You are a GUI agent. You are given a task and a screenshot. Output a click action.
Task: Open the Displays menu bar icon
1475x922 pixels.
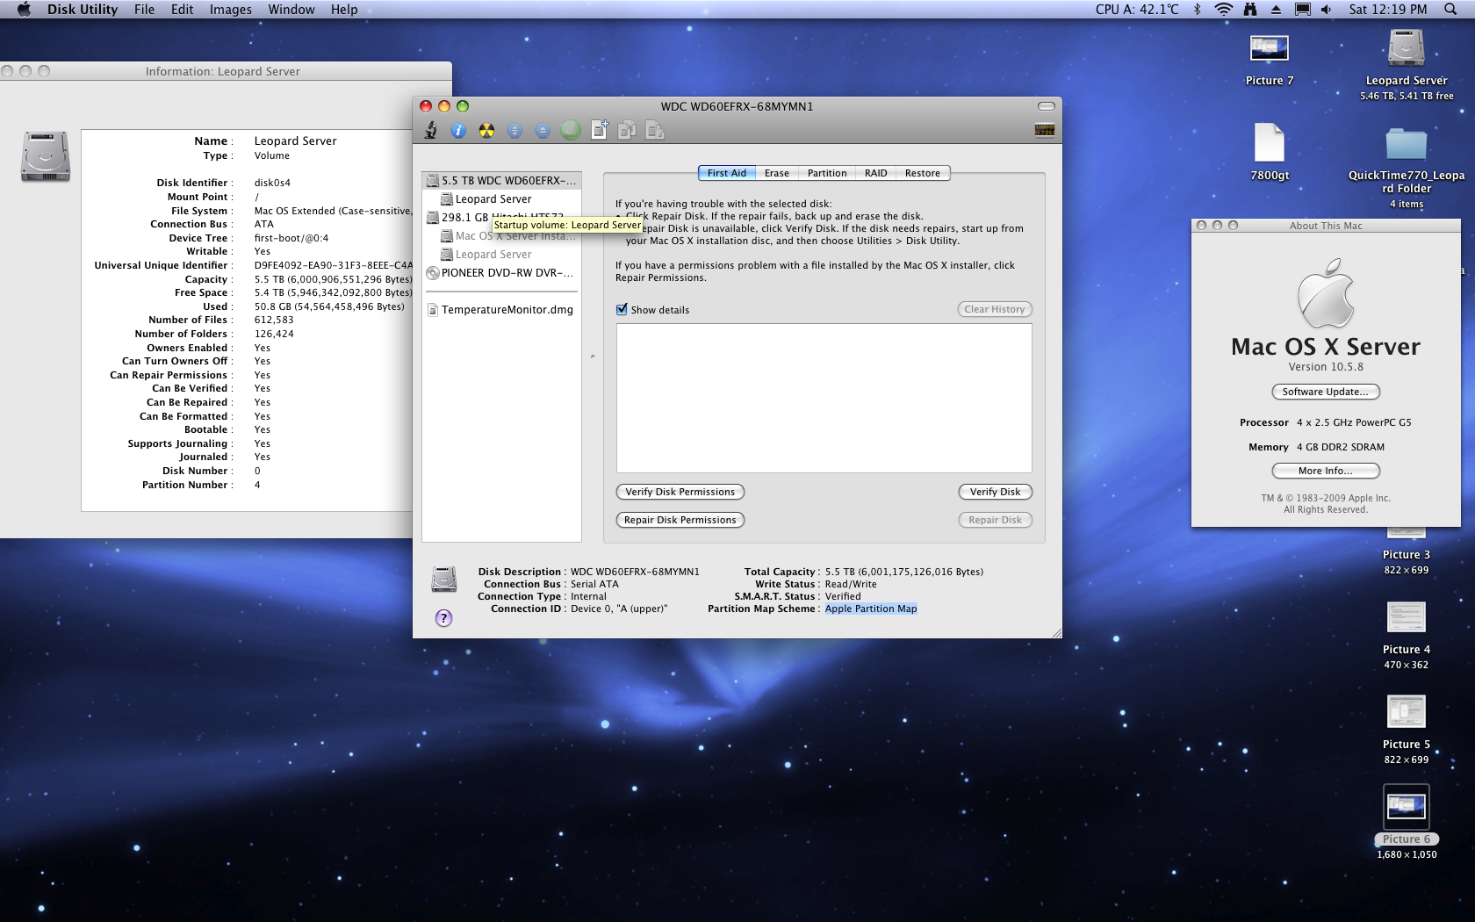point(1303,10)
